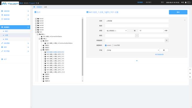This screenshot has height=108, width=192.
Task: Select the Serial6 tree row
Action: [x=41, y=30]
